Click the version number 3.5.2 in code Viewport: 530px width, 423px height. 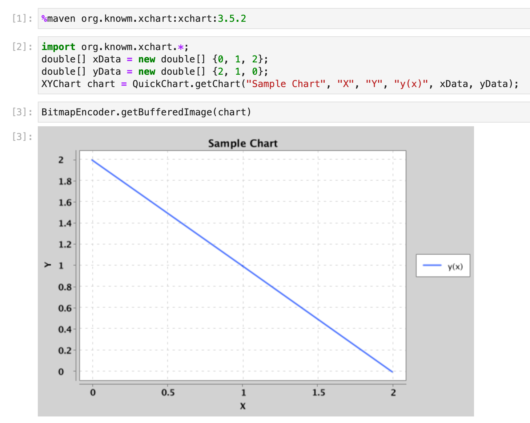point(232,19)
